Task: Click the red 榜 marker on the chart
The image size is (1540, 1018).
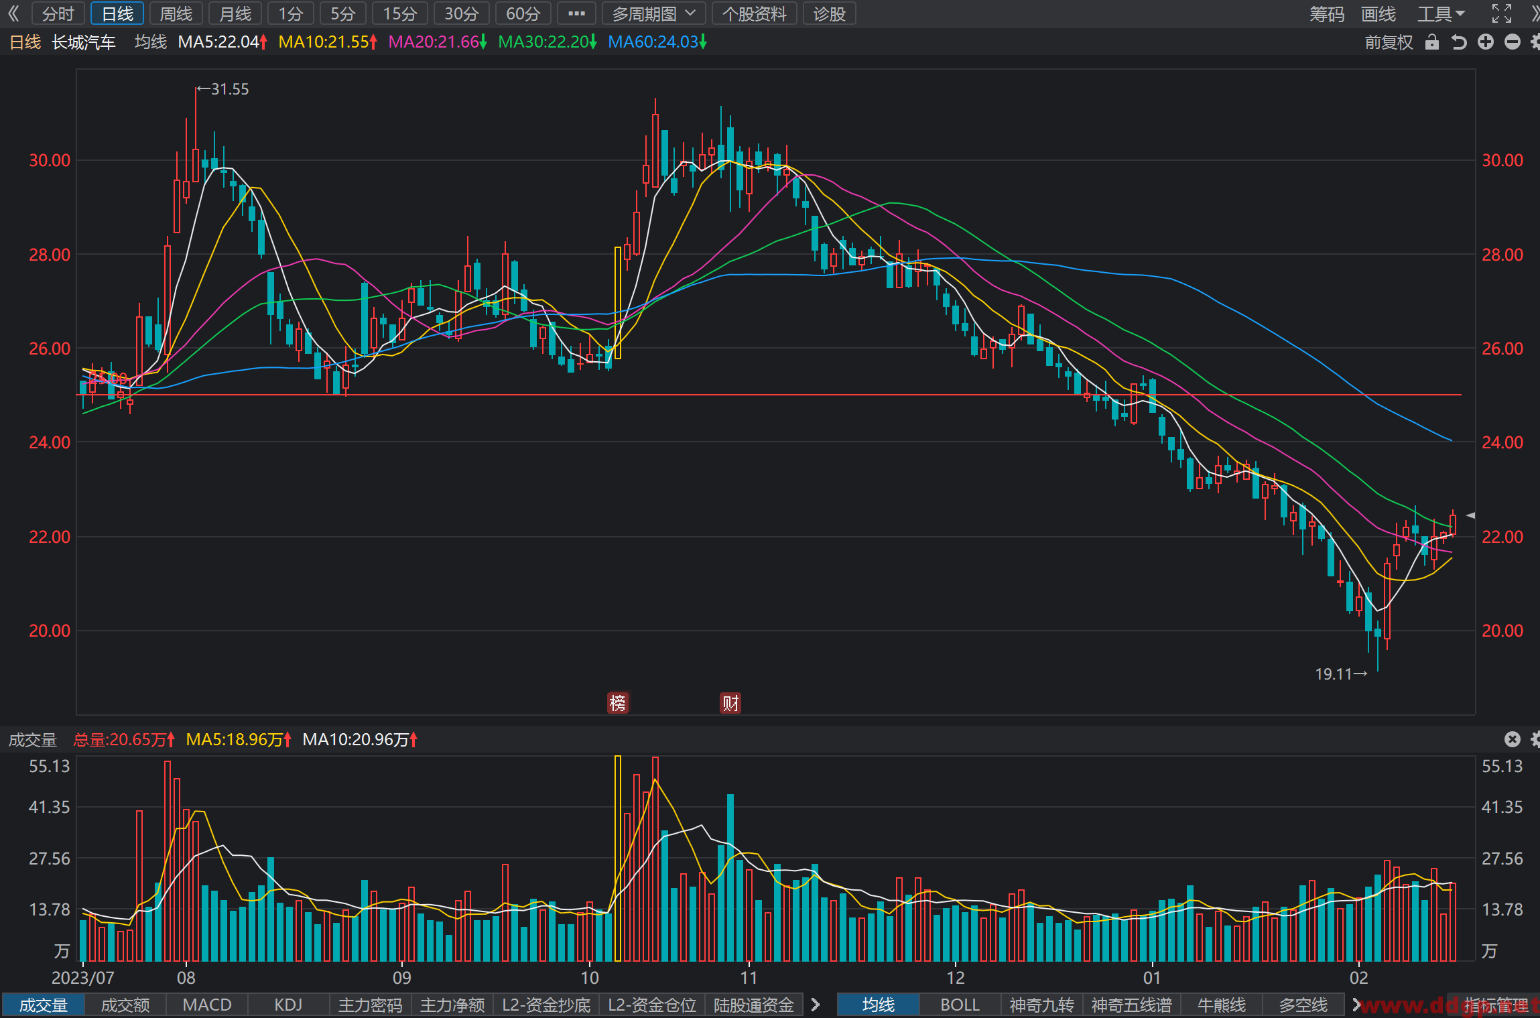Action: pos(617,703)
